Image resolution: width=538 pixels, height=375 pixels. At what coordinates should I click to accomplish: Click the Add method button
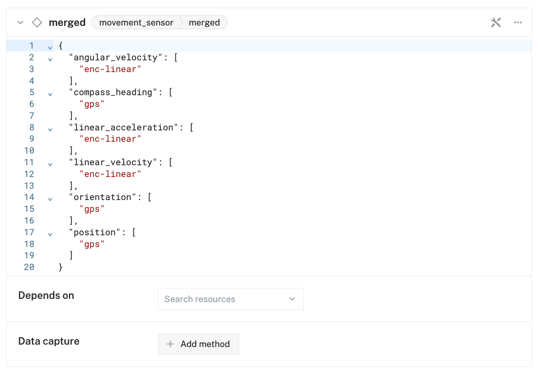click(198, 344)
